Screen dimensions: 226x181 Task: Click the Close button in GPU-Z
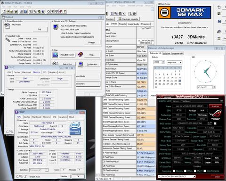tap(218, 177)
